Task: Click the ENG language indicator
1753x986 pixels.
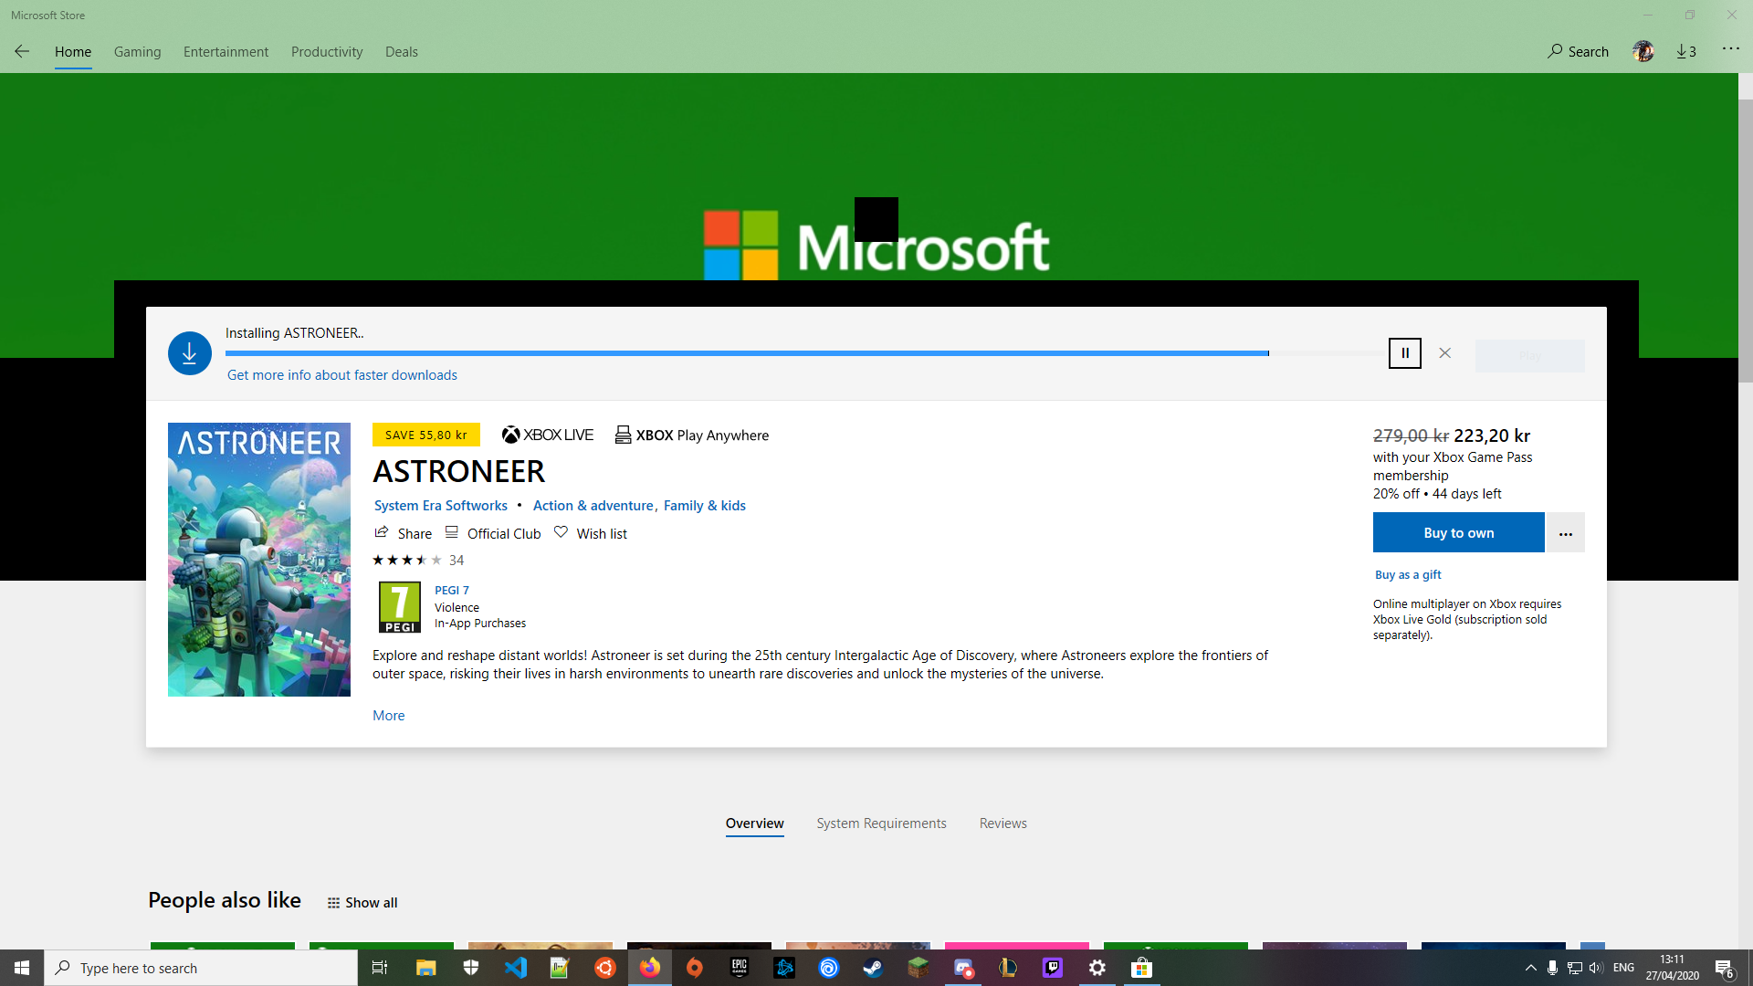Action: tap(1623, 968)
